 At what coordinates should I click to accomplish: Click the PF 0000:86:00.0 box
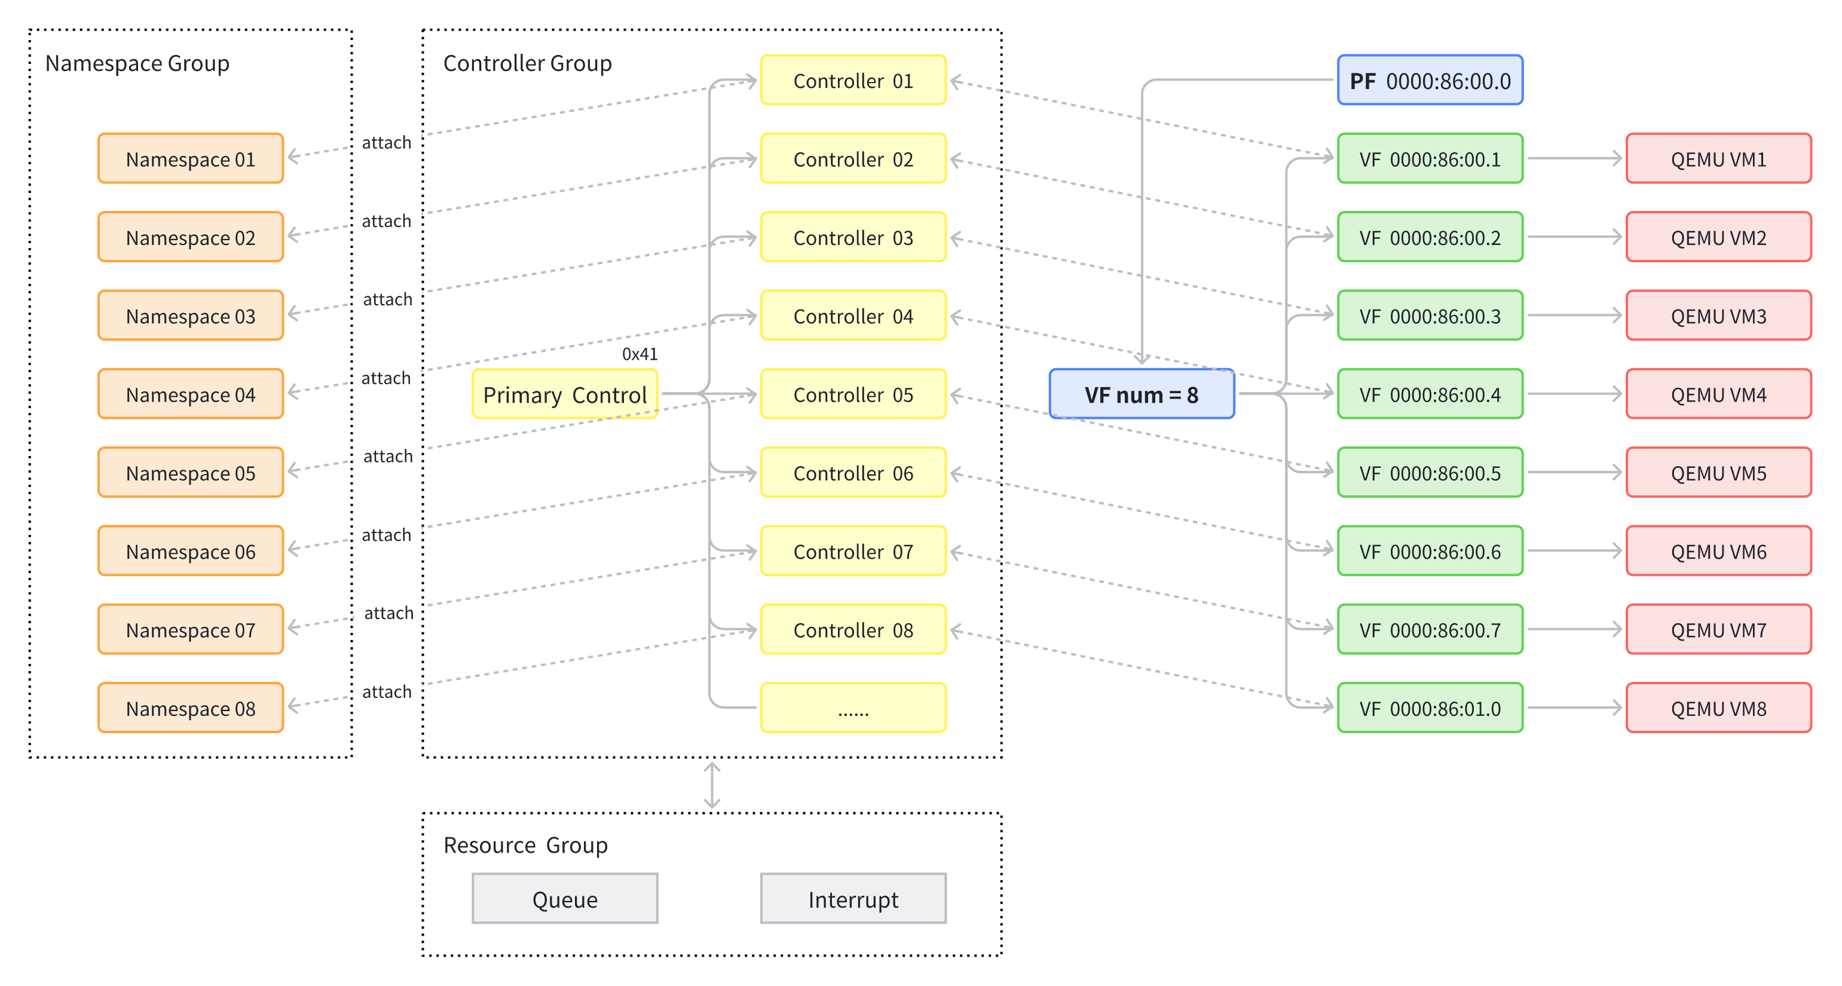click(x=1430, y=80)
